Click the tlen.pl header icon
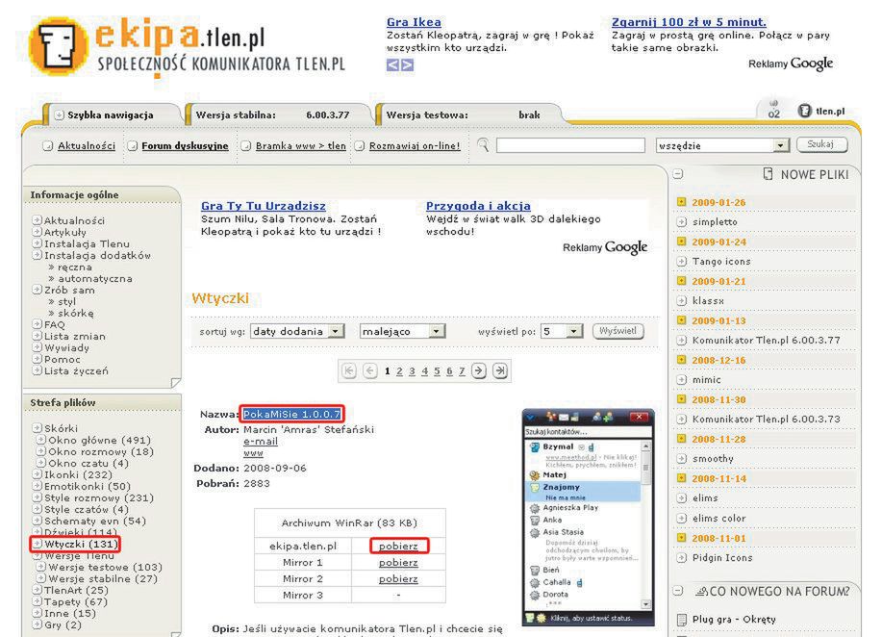 [x=821, y=111]
